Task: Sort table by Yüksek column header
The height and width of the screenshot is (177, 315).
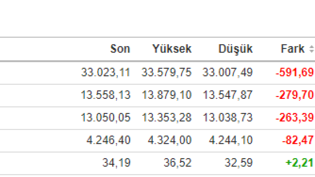Action: click(172, 49)
